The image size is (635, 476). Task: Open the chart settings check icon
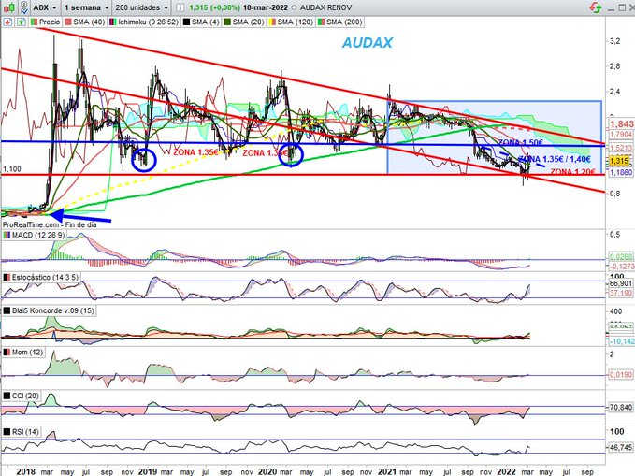pyautogui.click(x=24, y=7)
